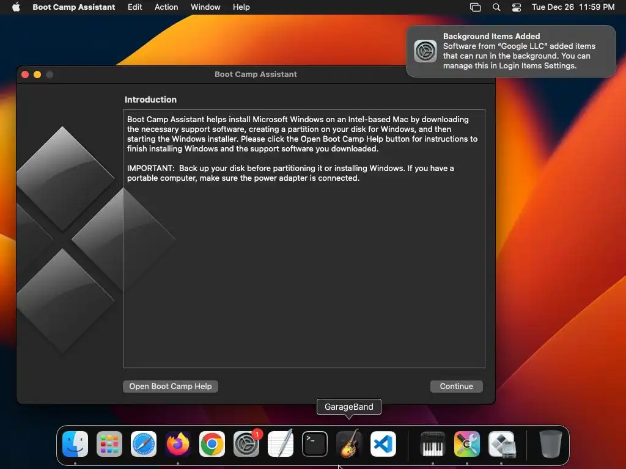Viewport: 626px width, 469px height.
Task: Click the IMPORTANT backup warning paragraph
Action: [x=290, y=173]
